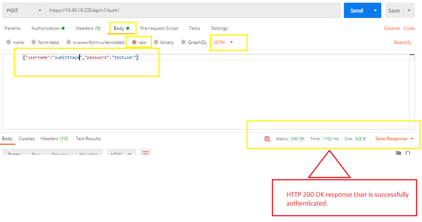The image size is (422, 222).
Task: Open the Send button dropdown arrow
Action: 375,11
